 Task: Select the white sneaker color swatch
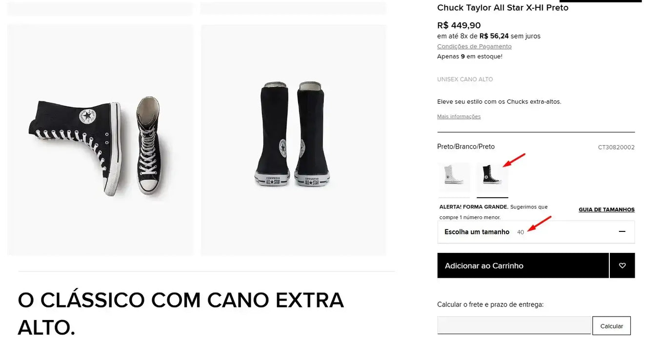[454, 177]
